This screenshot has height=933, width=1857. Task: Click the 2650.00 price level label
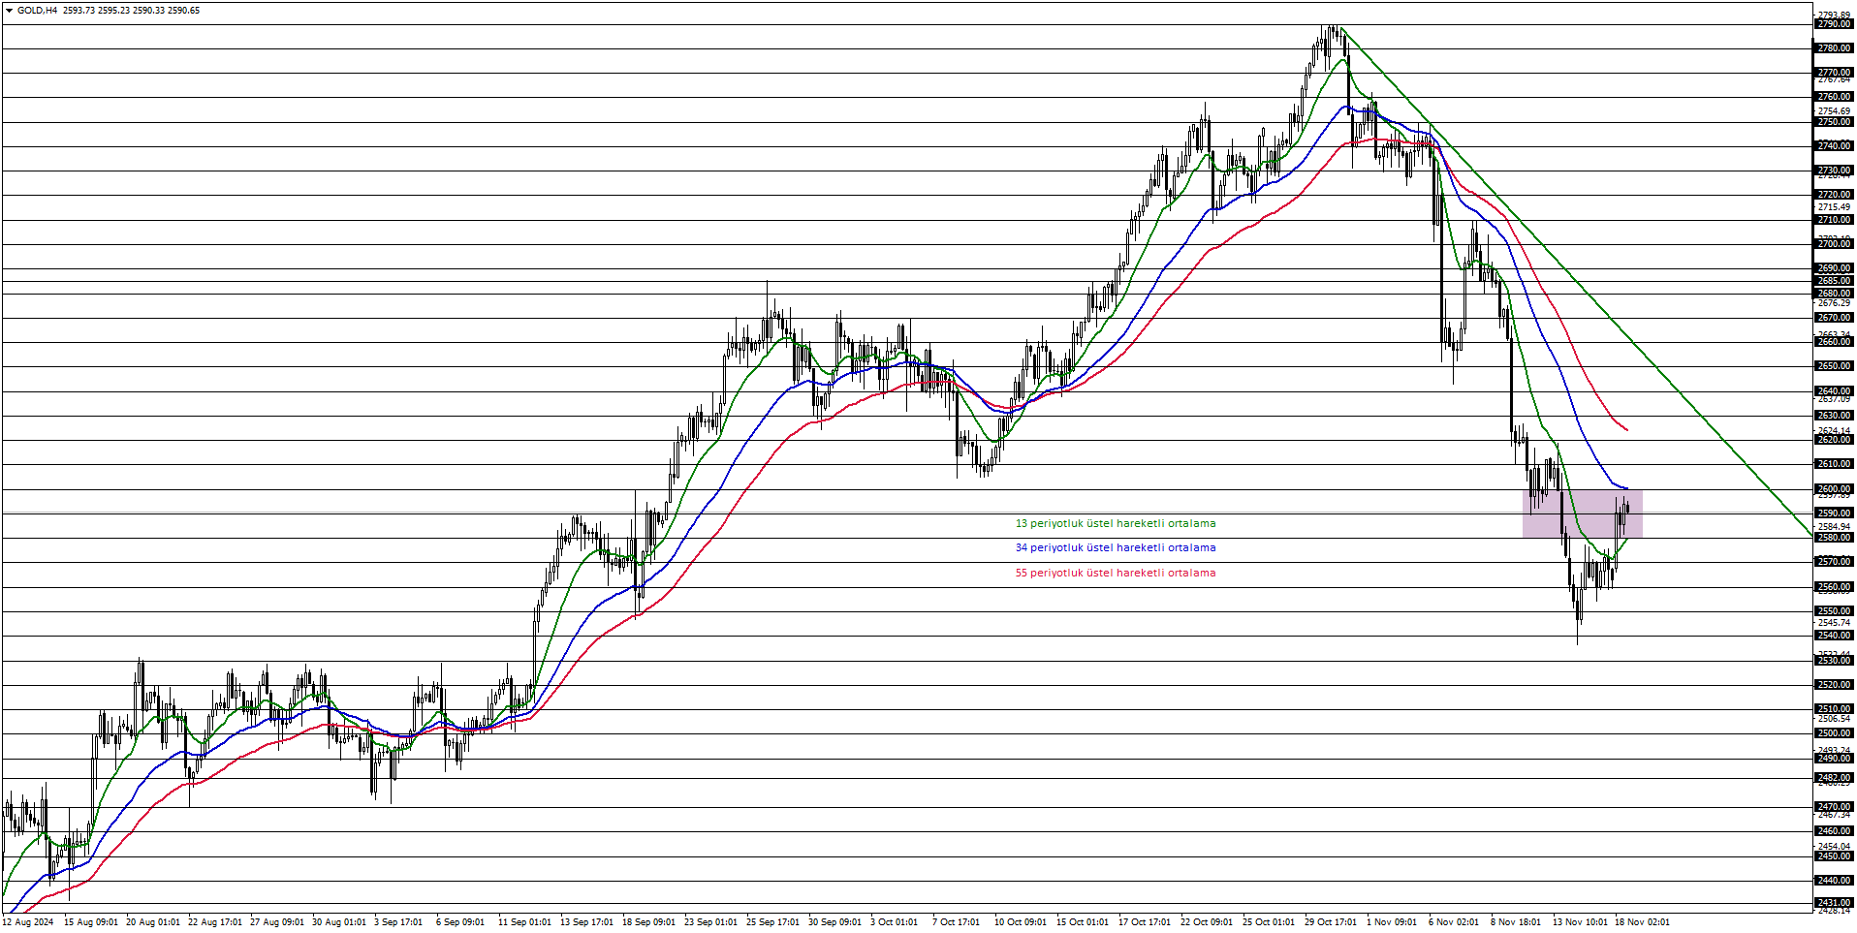pyautogui.click(x=1834, y=366)
